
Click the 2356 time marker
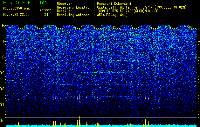tap(117, 27)
